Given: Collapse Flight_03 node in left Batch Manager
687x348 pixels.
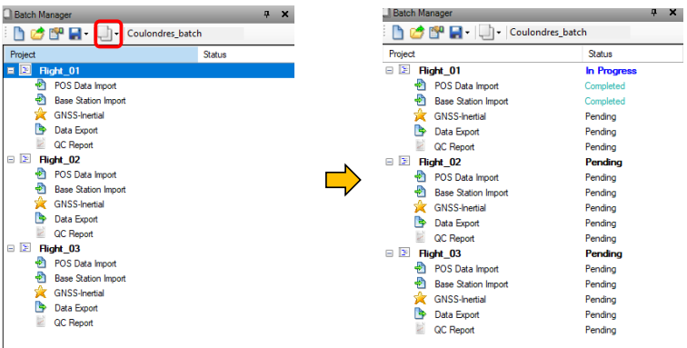Looking at the screenshot, I should point(11,249).
